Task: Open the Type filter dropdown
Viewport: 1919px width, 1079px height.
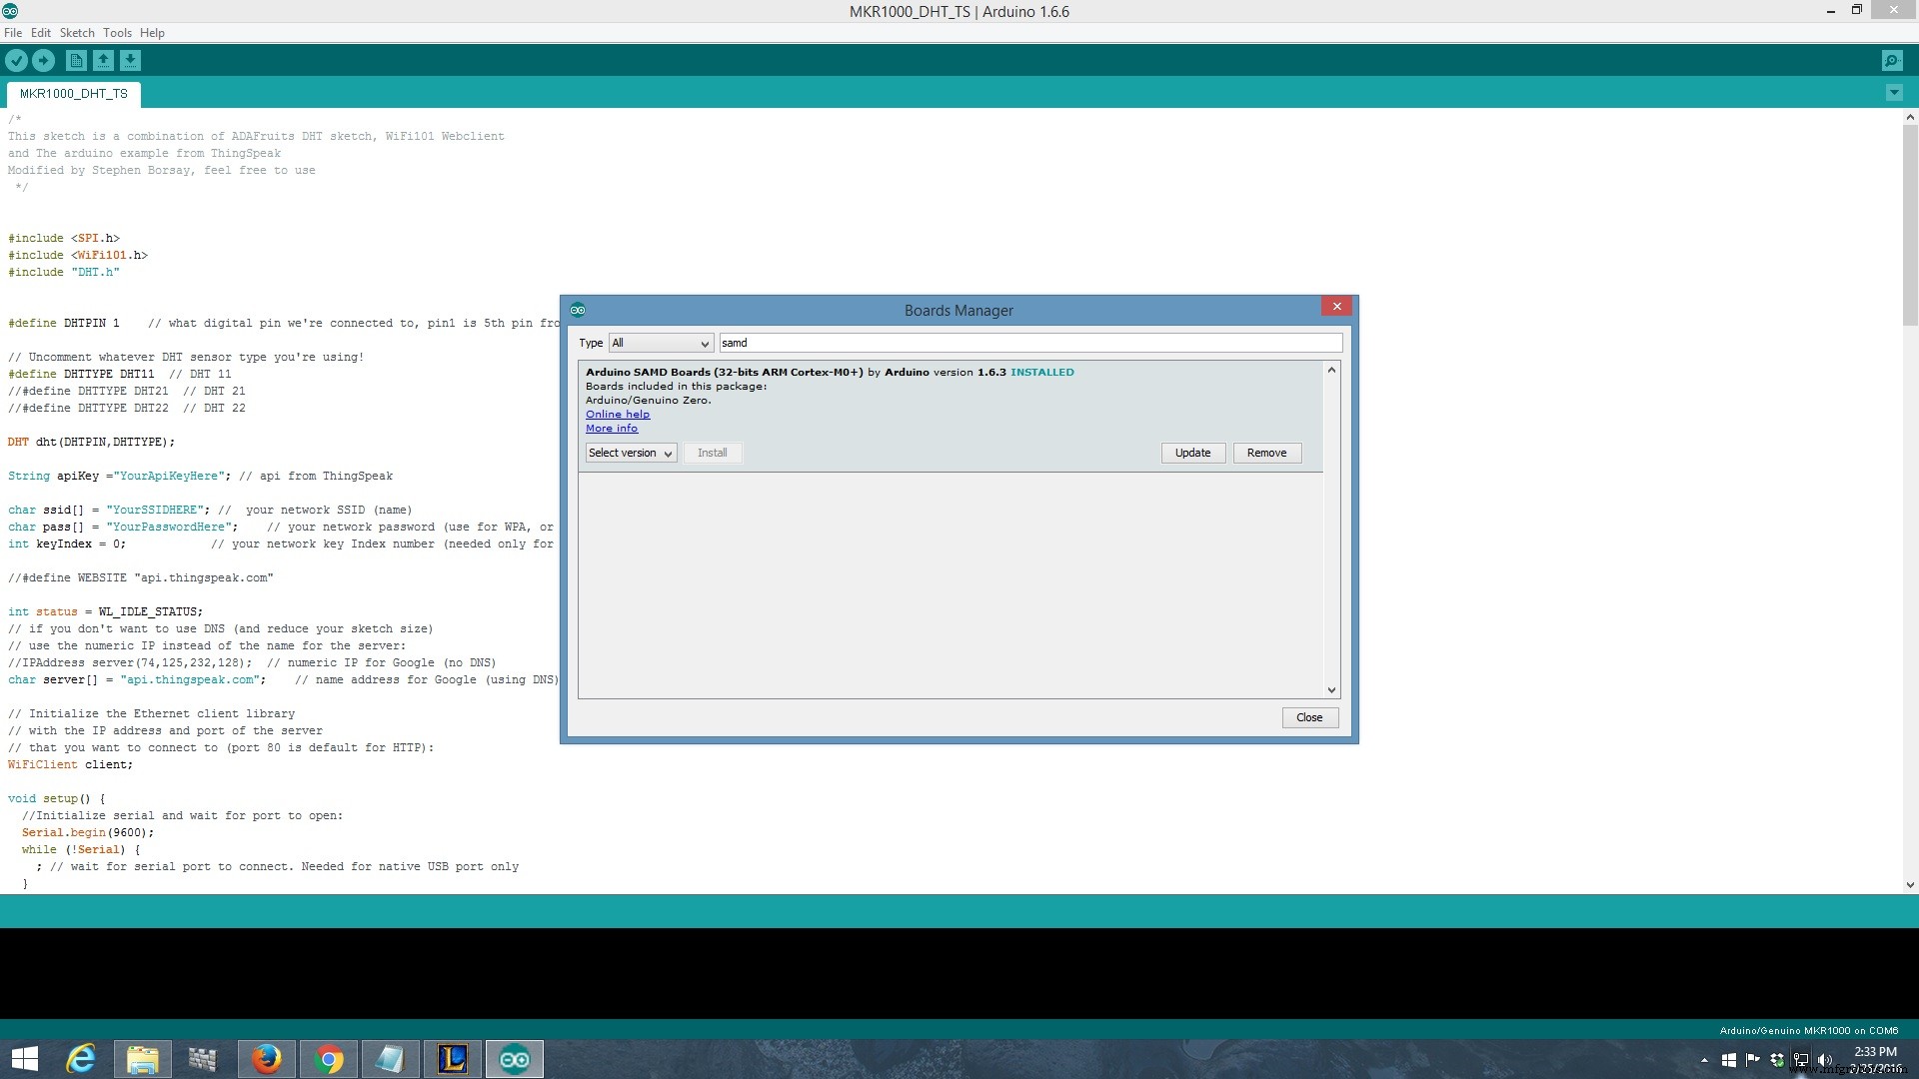Action: click(660, 343)
